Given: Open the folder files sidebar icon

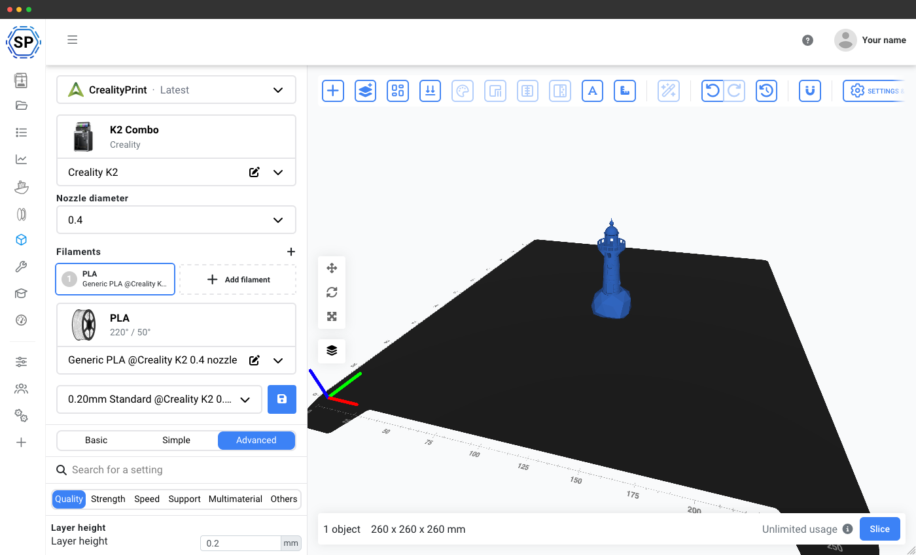Looking at the screenshot, I should click(x=22, y=106).
